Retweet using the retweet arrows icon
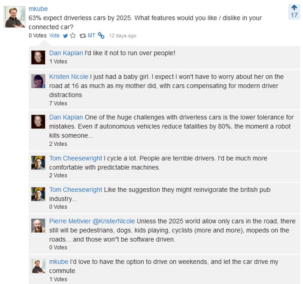Image resolution: width=303 pixels, height=284 pixels. [83, 36]
